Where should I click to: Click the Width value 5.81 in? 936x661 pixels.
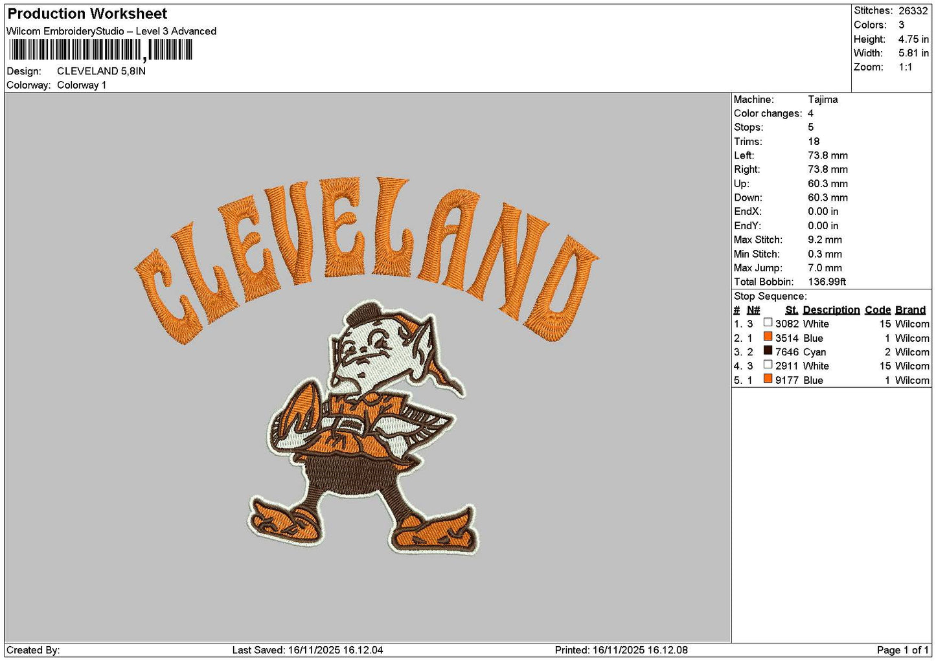click(x=913, y=53)
